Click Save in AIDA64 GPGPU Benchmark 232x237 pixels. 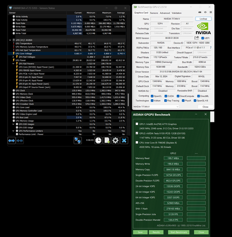[140, 232]
